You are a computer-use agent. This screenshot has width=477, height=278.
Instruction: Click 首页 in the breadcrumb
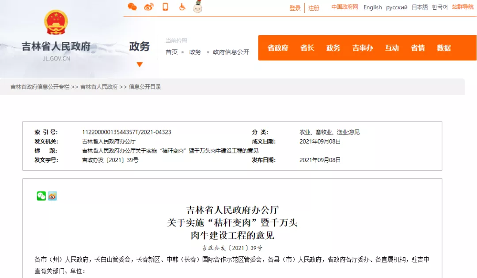(x=171, y=52)
